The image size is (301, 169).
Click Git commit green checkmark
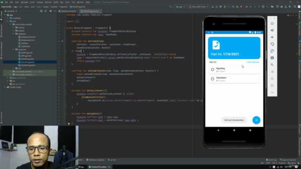(x=255, y=7)
